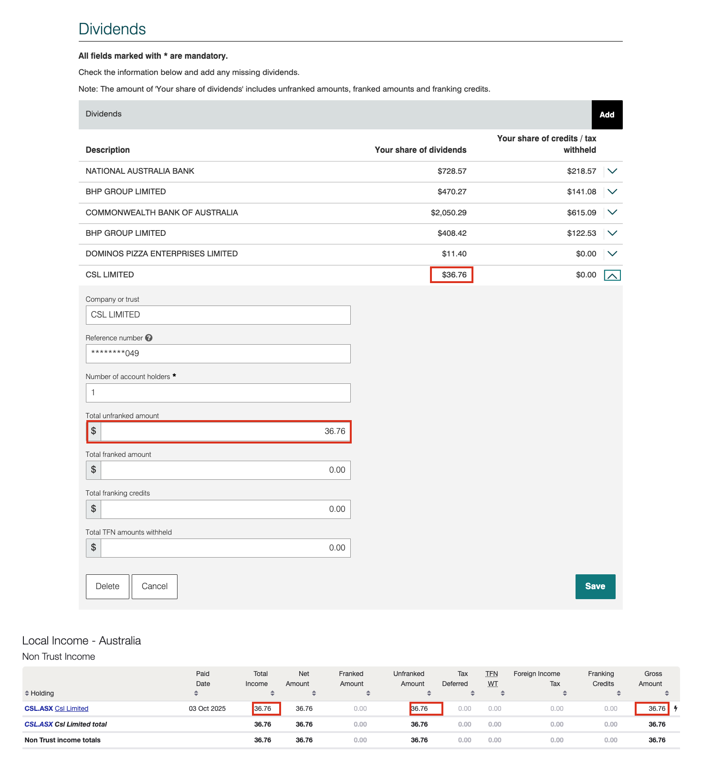Collapse the CSL Limited dividend details
Viewport: 702px width, 771px height.
pyautogui.click(x=612, y=275)
